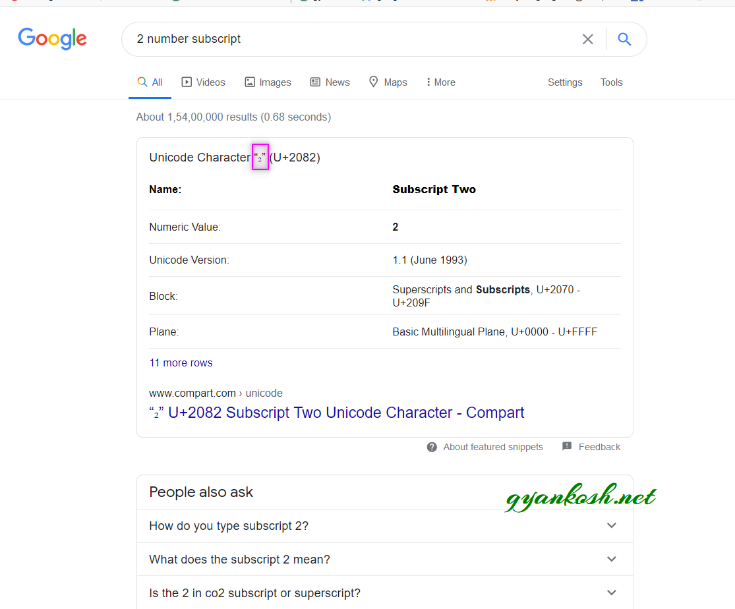Screen dimensions: 735x609
Task: Open the '11 more rows' link
Action: coord(181,362)
